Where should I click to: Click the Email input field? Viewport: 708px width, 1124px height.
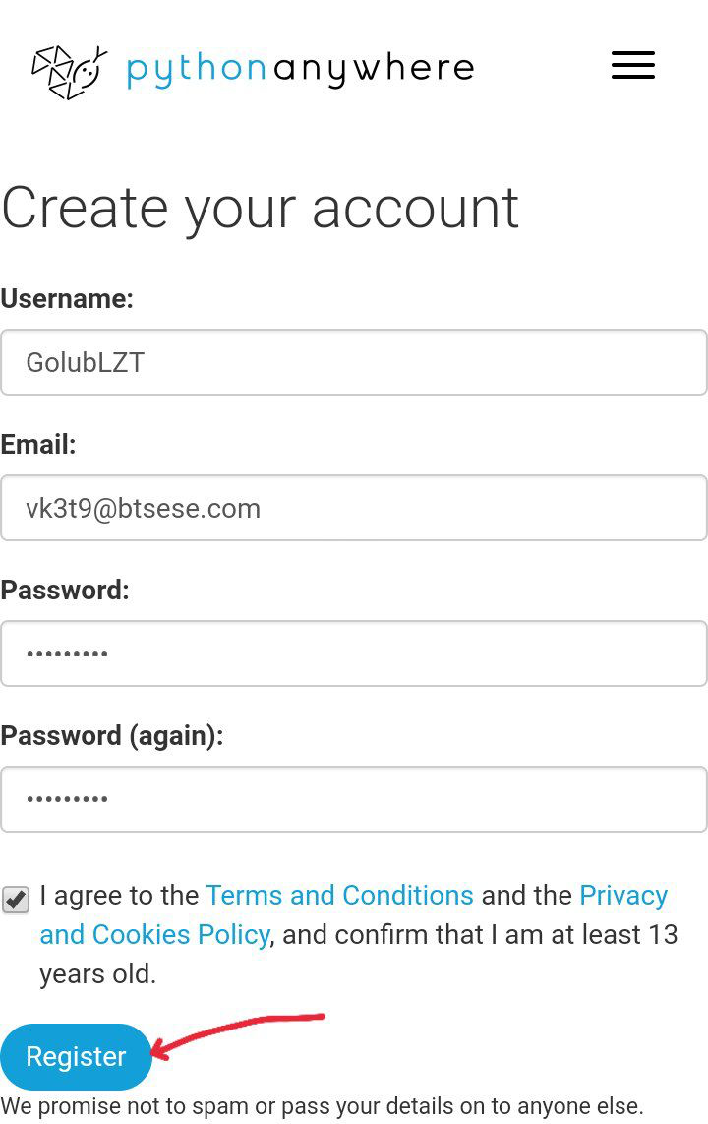click(354, 508)
